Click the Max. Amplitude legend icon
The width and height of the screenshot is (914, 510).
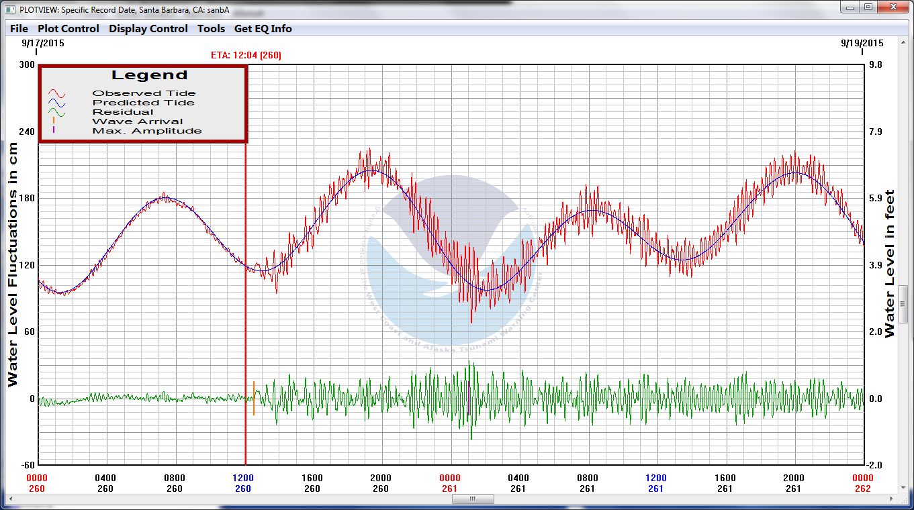[53, 131]
